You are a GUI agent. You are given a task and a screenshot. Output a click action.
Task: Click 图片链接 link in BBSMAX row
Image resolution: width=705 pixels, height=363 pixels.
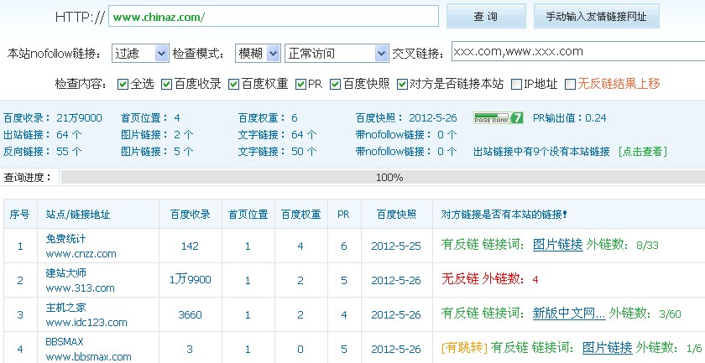coord(608,347)
